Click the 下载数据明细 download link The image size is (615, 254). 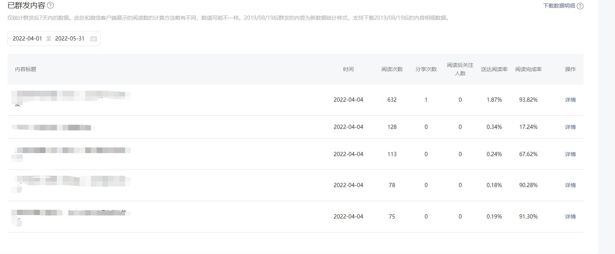[559, 6]
